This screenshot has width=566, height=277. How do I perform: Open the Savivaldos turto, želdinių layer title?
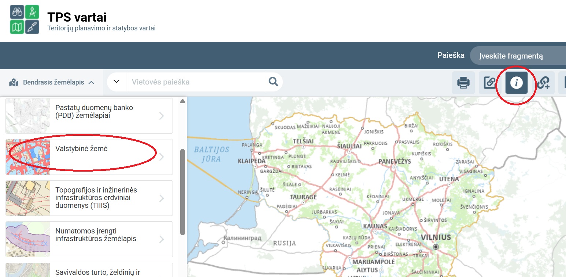(97, 273)
